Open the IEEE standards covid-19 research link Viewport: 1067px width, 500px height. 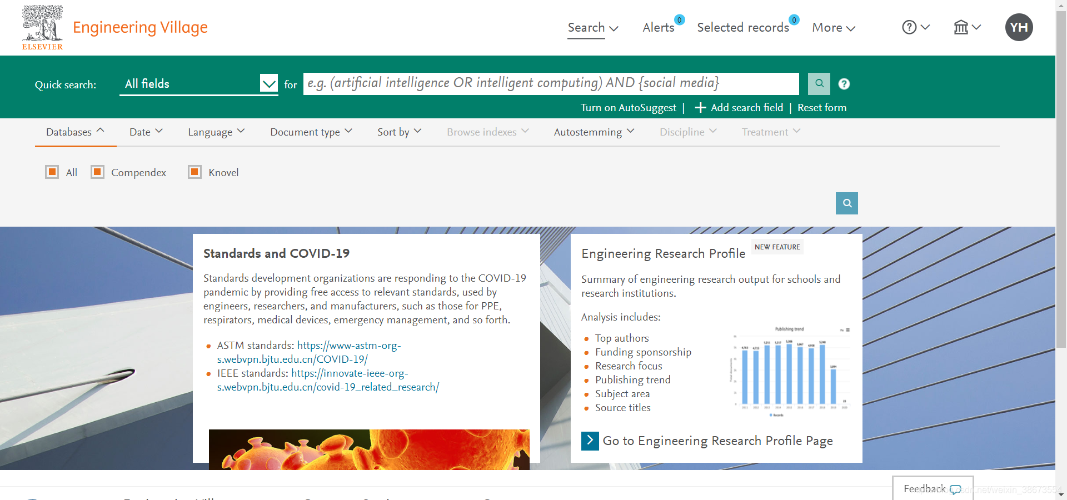click(x=328, y=380)
